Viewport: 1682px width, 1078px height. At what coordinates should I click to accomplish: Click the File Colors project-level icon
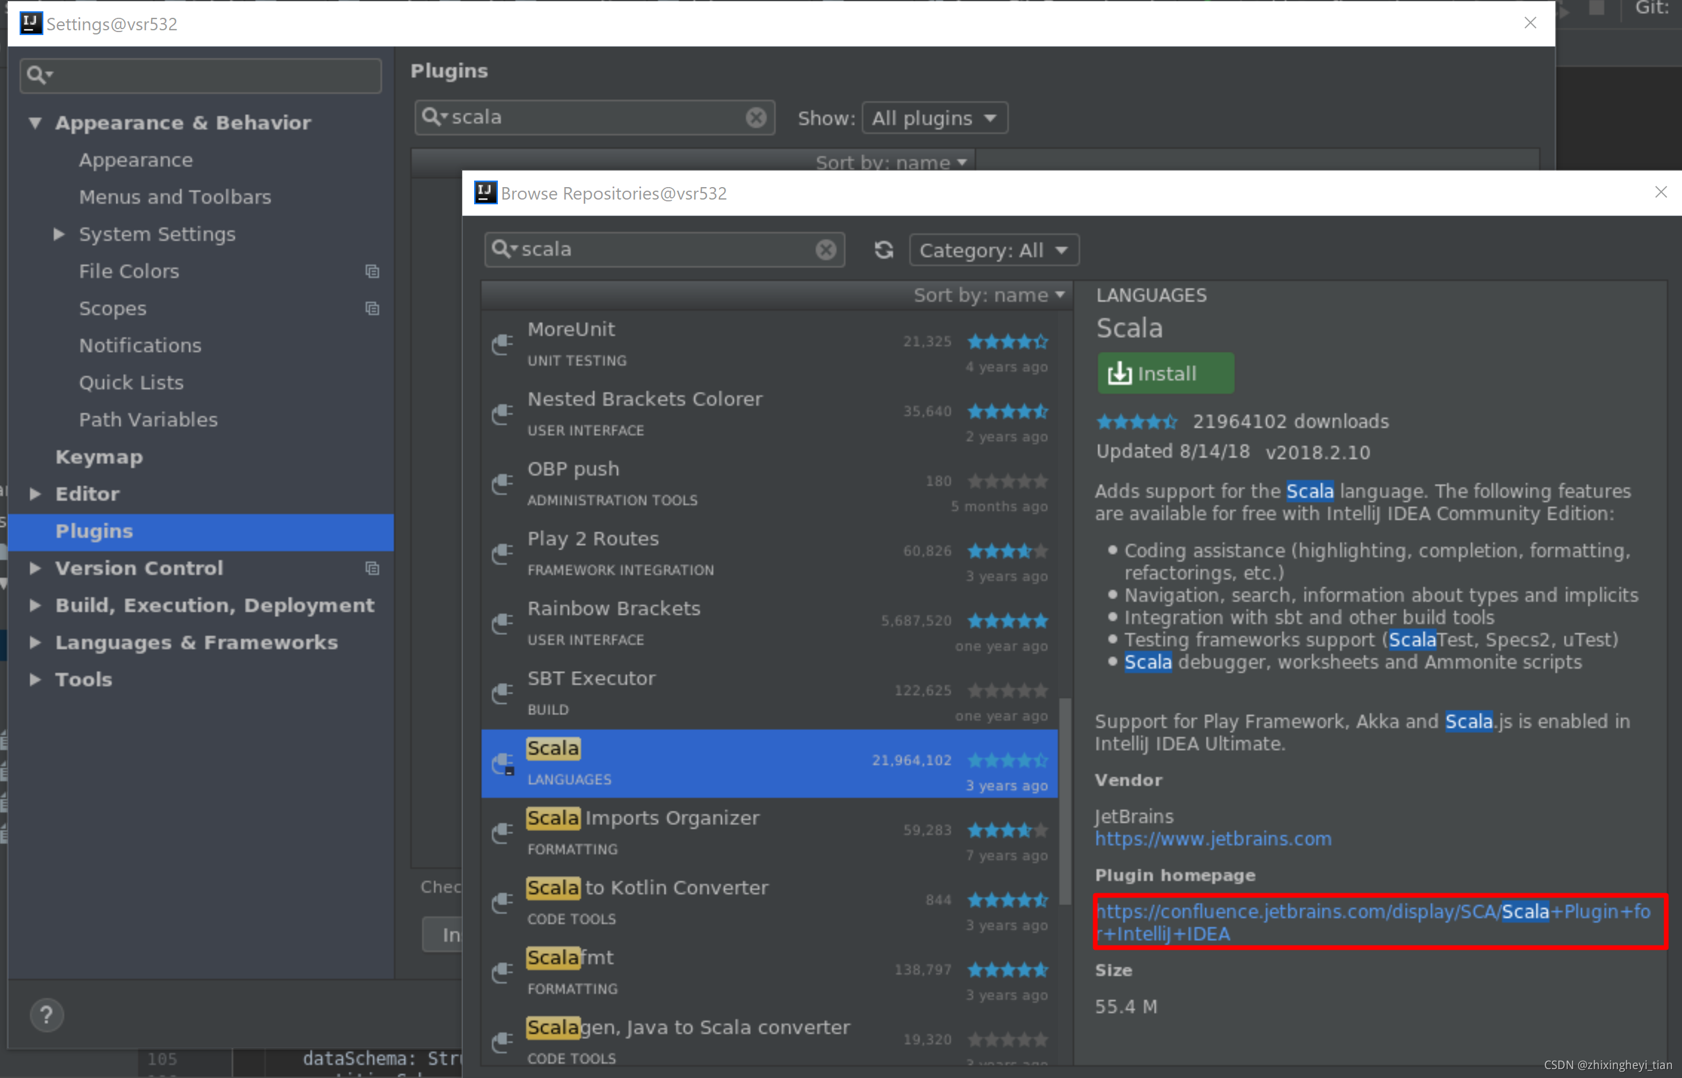(373, 271)
